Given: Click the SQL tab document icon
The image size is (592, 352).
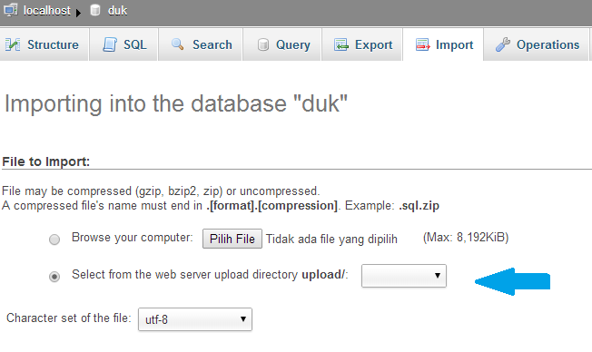Looking at the screenshot, I should 110,44.
